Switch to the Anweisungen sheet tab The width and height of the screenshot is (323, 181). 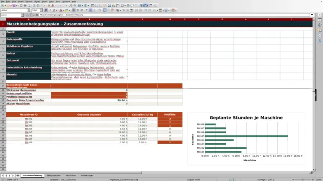(87, 176)
